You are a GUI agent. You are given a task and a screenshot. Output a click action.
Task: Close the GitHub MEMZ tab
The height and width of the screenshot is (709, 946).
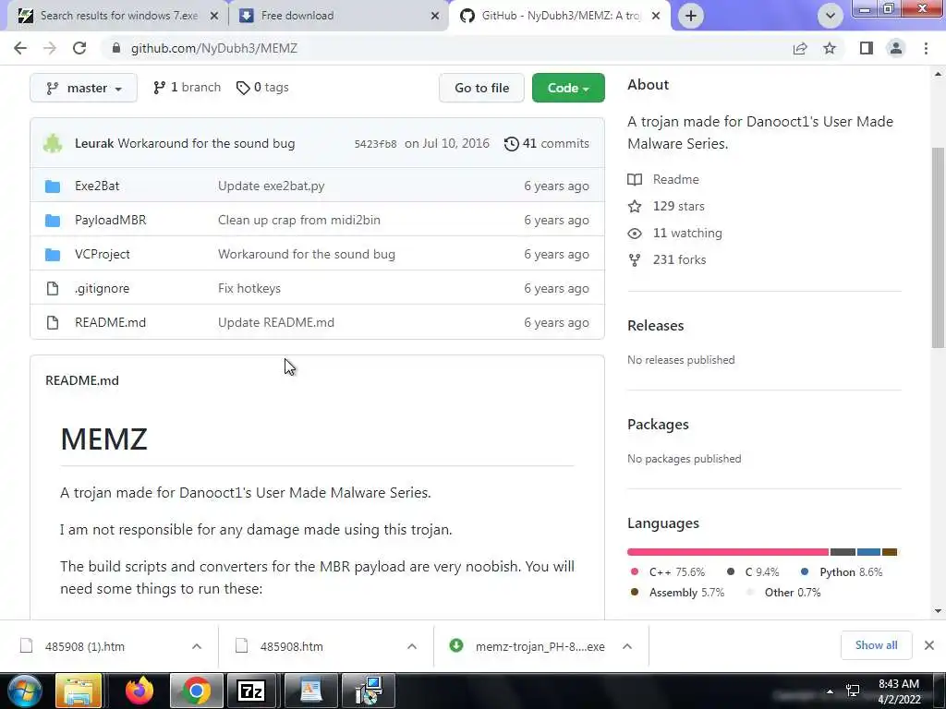(657, 16)
